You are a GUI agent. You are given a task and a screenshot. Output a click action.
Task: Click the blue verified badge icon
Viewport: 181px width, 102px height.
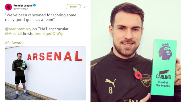click(x=34, y=5)
